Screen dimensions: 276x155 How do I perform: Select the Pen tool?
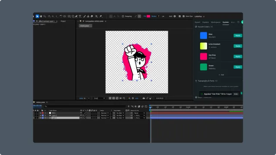coord(76,16)
